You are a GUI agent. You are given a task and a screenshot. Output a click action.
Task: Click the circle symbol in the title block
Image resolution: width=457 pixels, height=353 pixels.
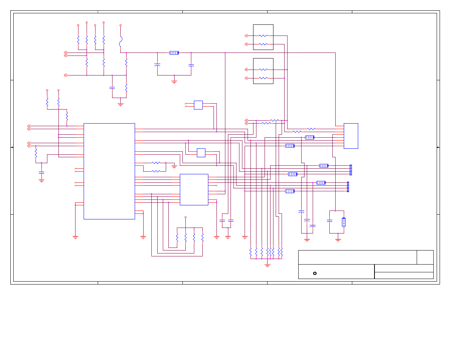click(x=315, y=273)
